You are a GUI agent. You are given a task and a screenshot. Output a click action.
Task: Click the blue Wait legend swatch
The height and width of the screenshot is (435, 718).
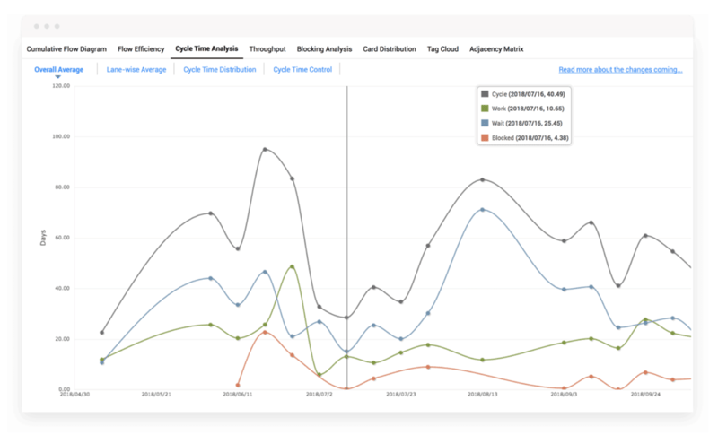point(485,123)
